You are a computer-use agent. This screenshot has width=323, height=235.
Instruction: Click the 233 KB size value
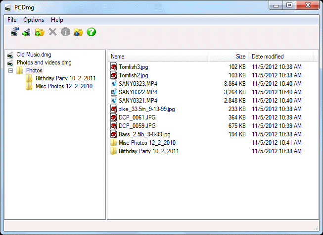(237, 109)
